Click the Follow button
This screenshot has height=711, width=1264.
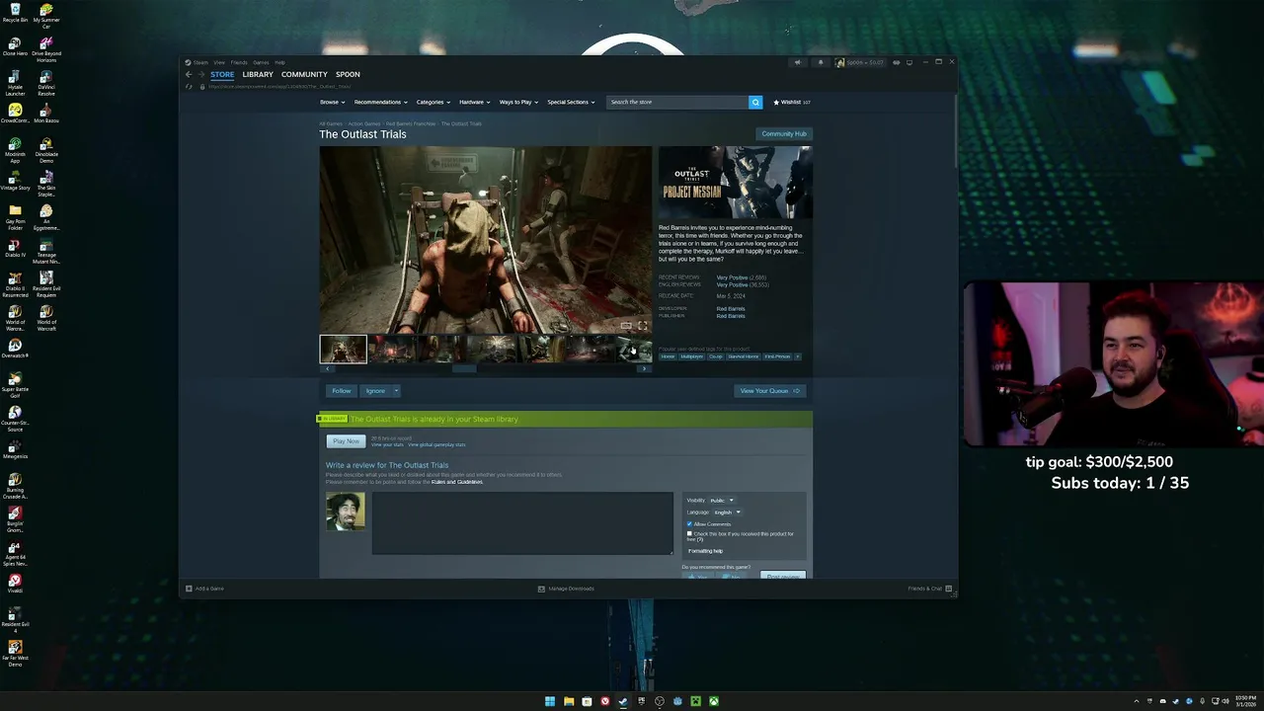pyautogui.click(x=342, y=391)
